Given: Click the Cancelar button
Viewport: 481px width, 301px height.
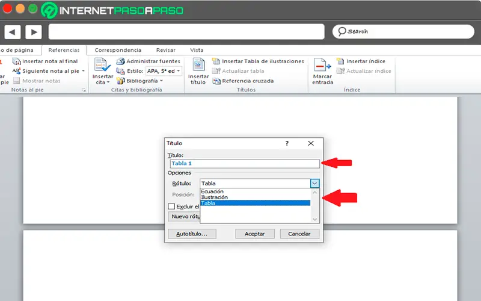Looking at the screenshot, I should click(x=299, y=234).
